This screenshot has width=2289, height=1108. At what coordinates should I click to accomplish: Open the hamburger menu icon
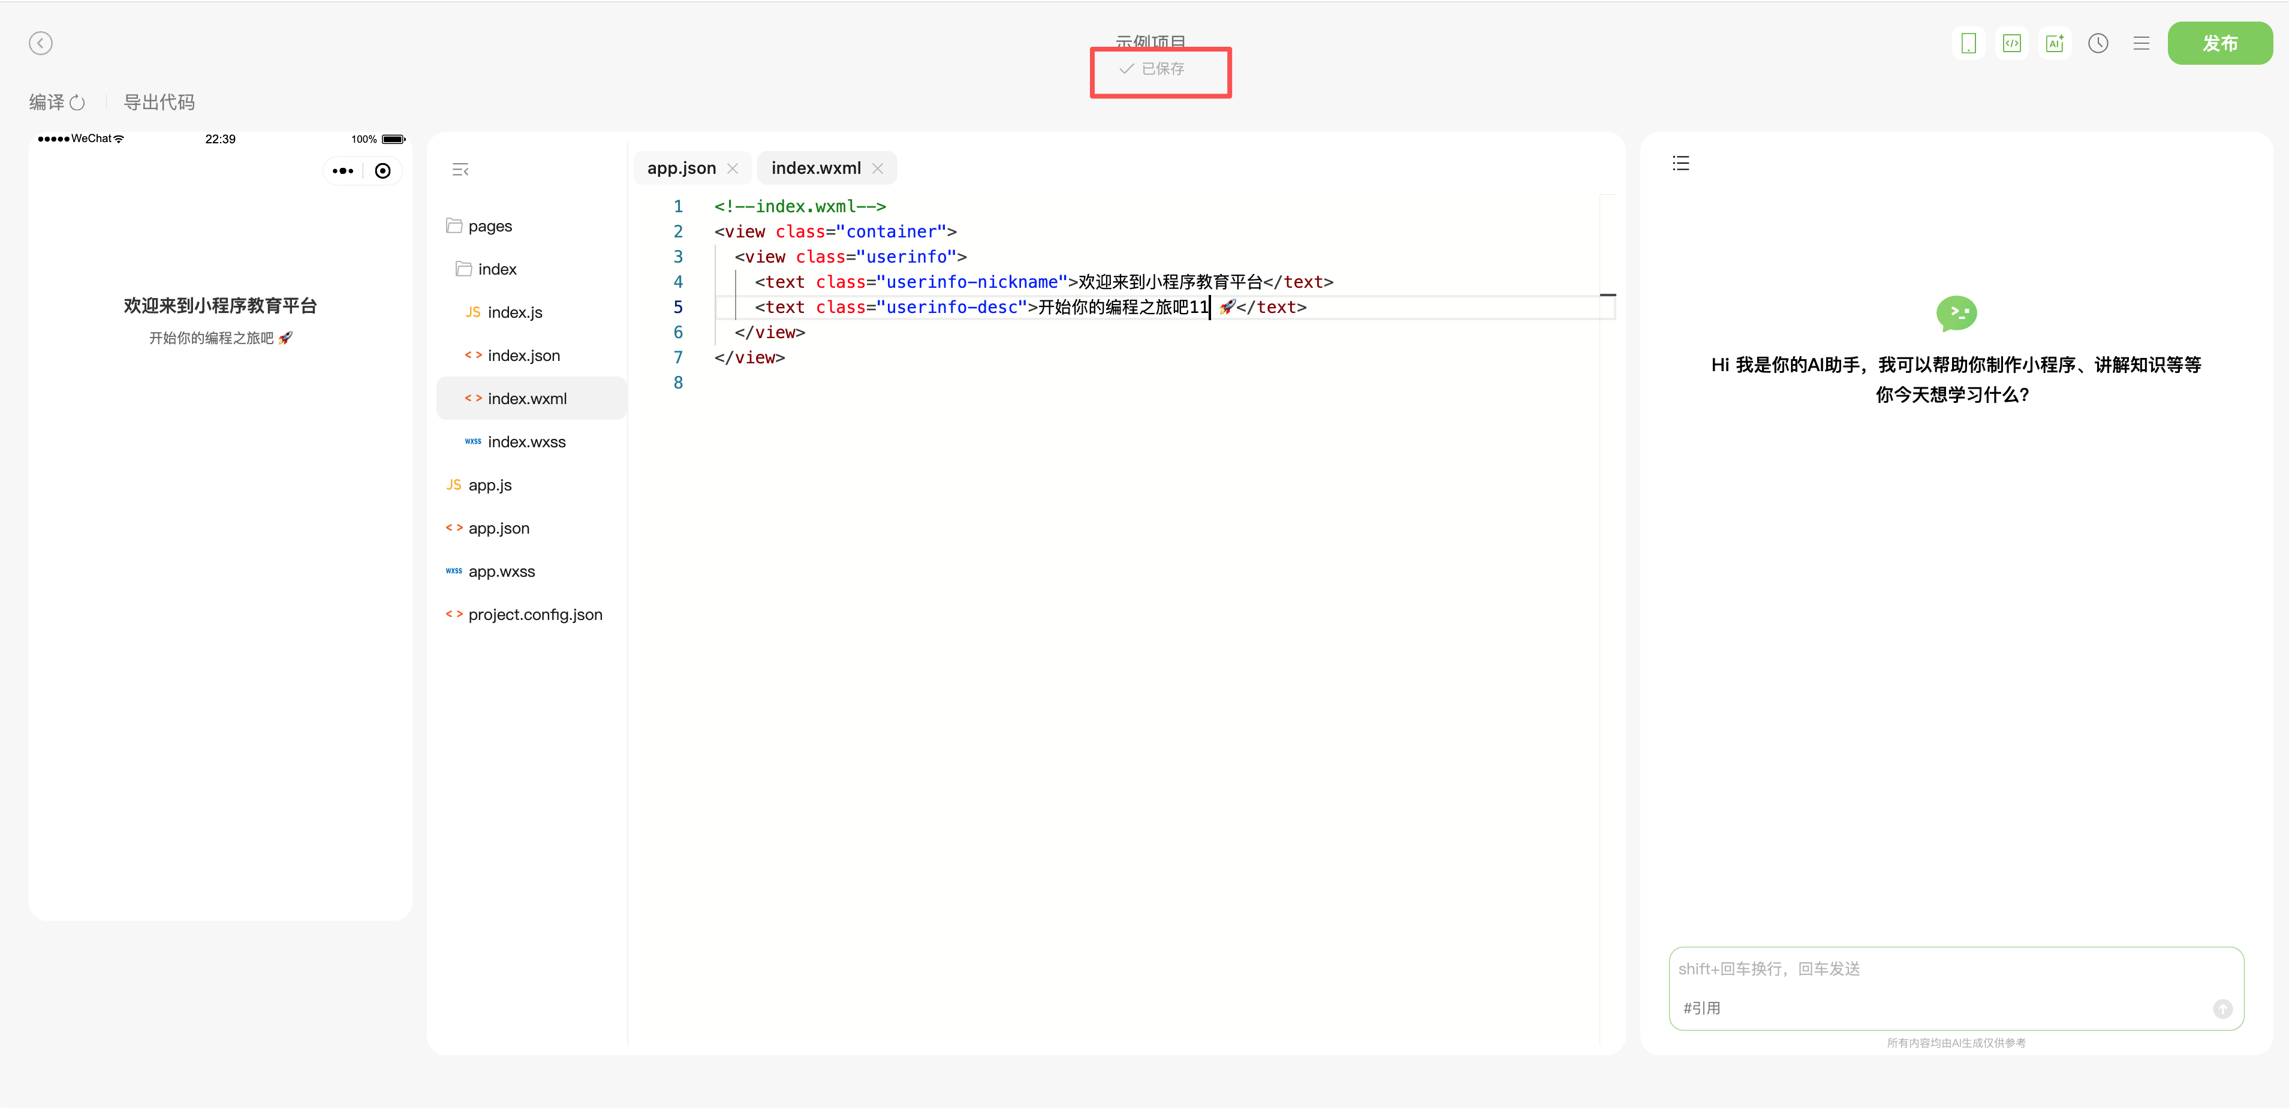2142,44
